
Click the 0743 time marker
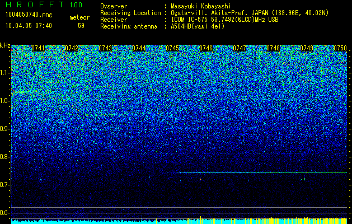(x=105, y=48)
